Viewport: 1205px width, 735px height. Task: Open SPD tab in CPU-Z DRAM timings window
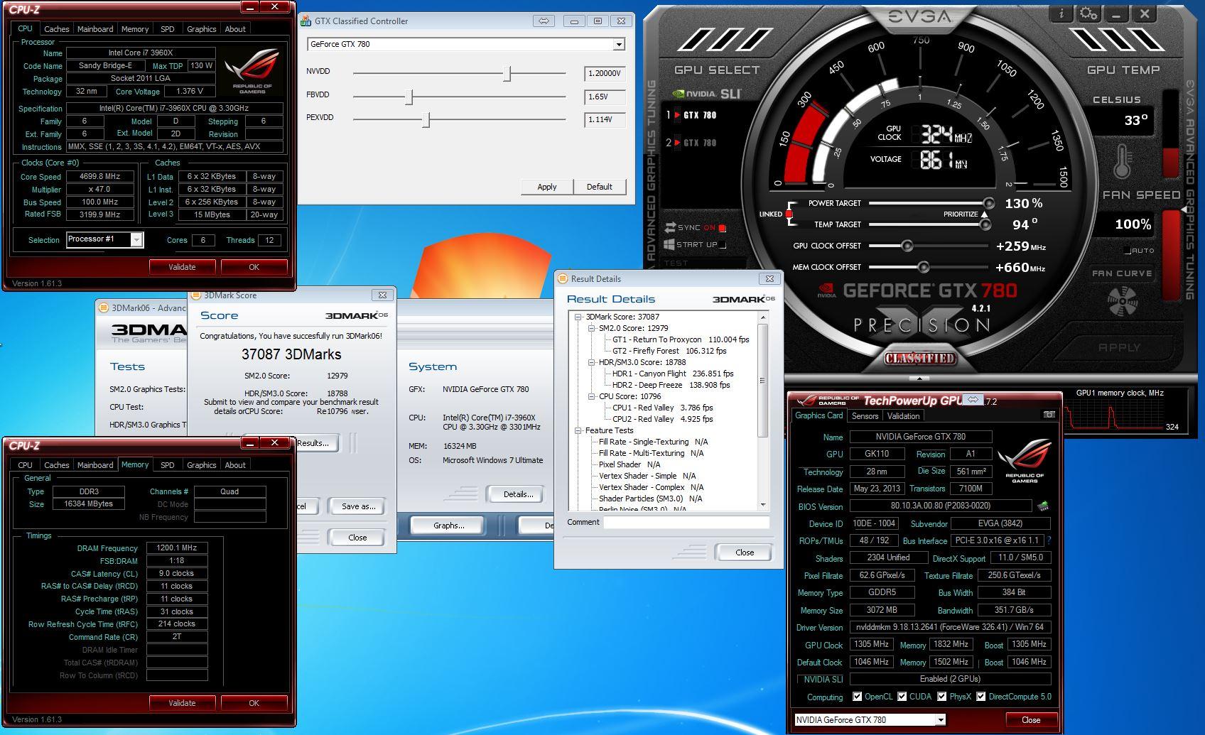(168, 465)
